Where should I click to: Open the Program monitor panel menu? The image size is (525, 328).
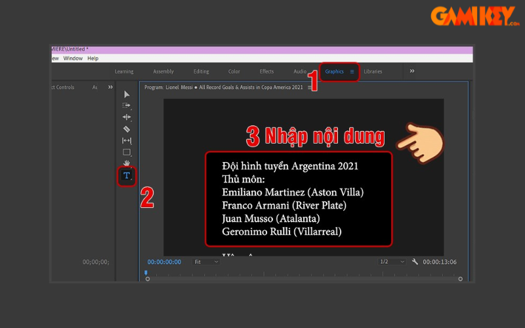tap(309, 87)
